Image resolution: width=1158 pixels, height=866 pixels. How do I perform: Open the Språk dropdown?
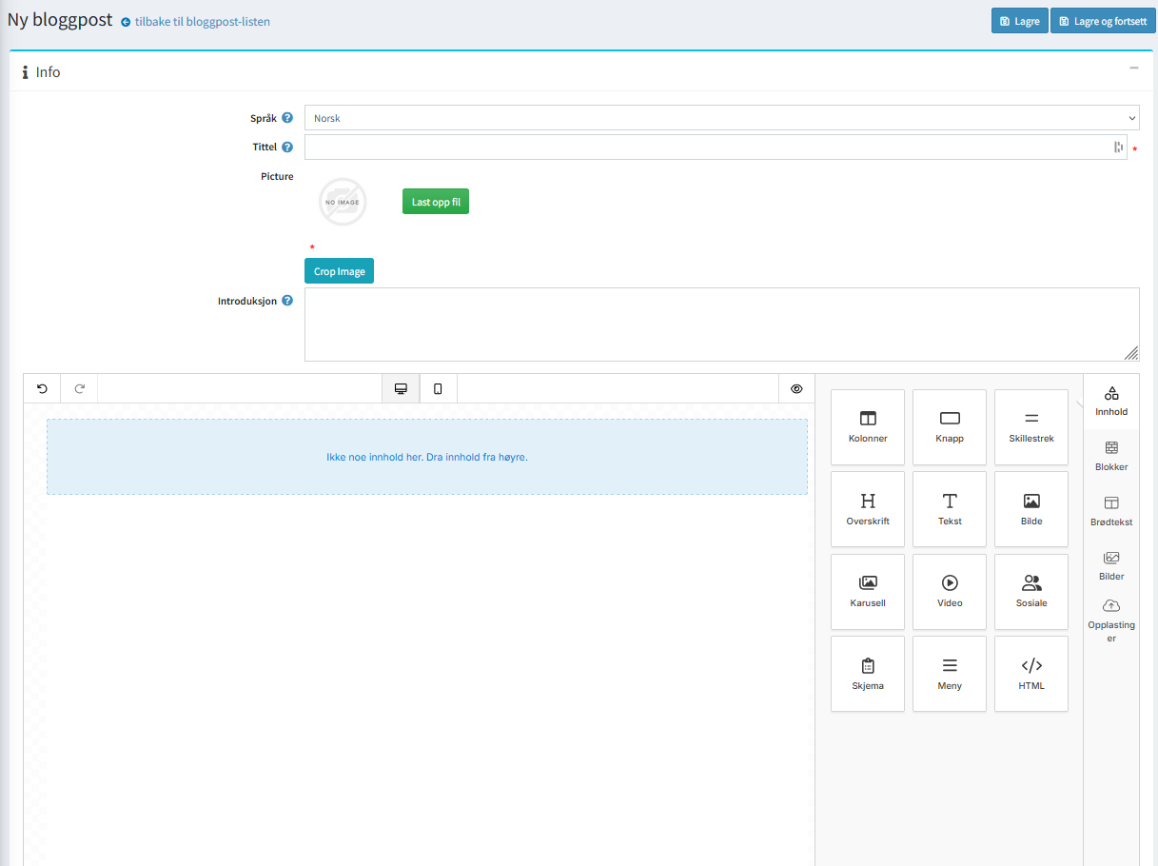[721, 118]
